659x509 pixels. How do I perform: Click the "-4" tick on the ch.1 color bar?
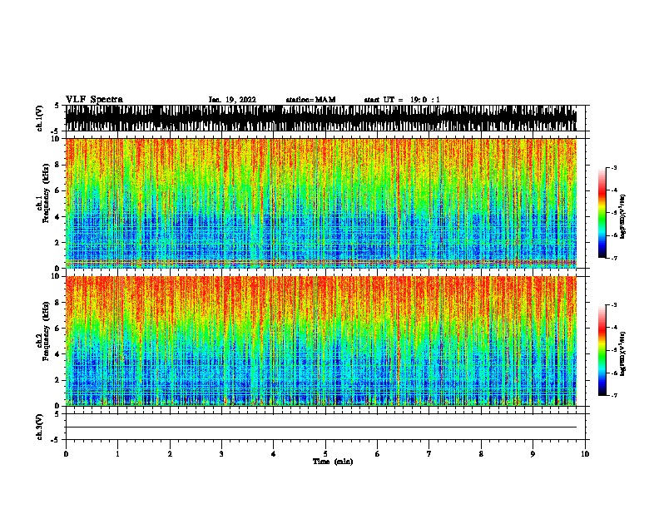point(614,190)
